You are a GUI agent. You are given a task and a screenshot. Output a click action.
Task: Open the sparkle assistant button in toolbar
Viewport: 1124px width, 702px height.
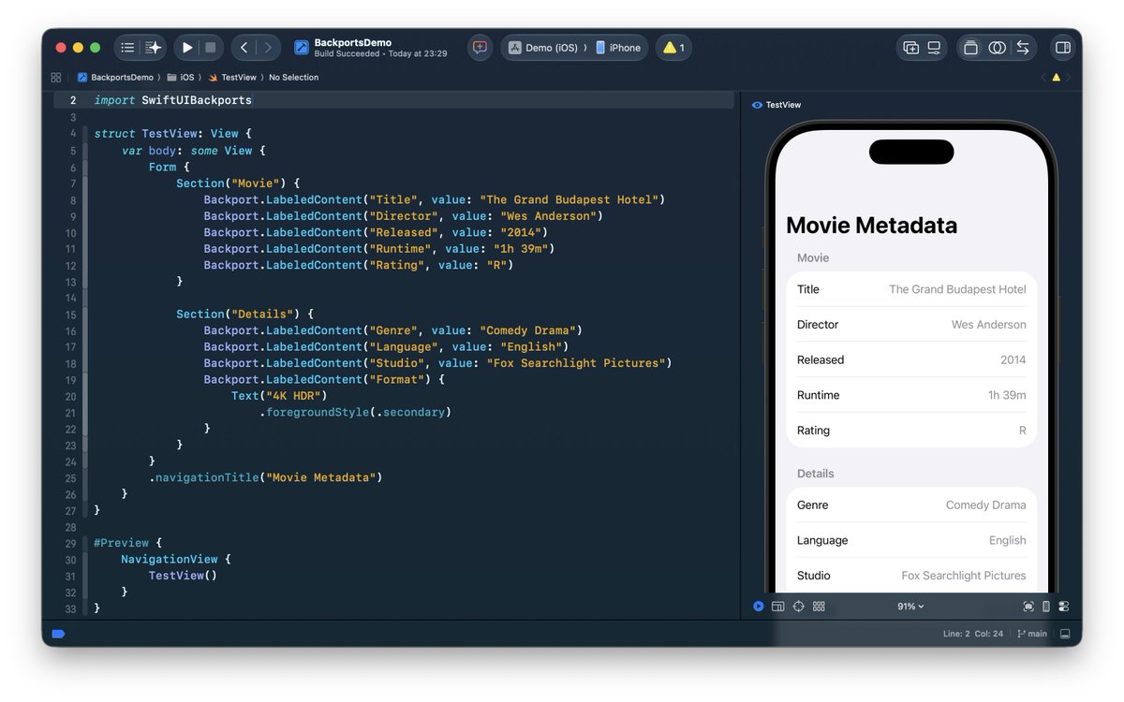(x=154, y=48)
